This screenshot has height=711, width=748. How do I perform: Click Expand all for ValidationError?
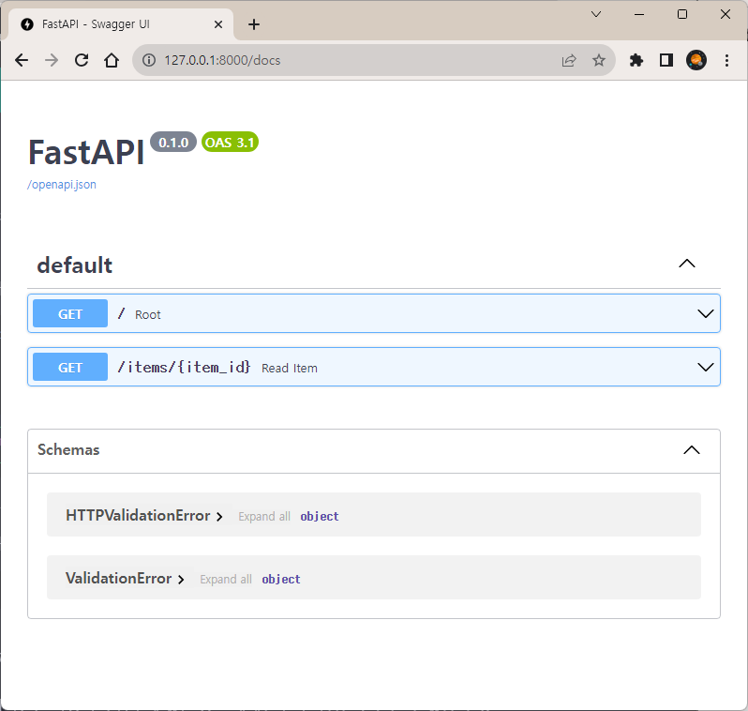click(226, 580)
